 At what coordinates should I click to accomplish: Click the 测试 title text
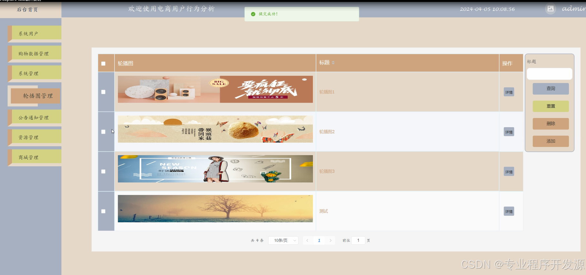point(324,211)
